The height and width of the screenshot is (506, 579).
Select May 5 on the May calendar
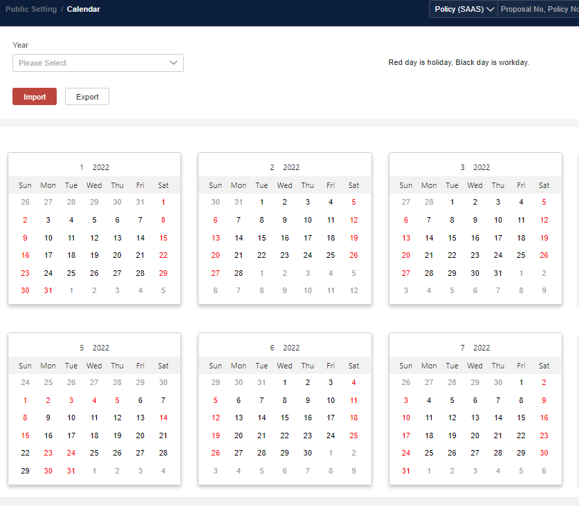117,400
